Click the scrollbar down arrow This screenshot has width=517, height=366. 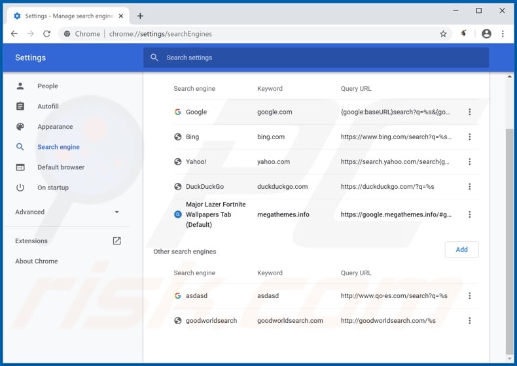509,358
